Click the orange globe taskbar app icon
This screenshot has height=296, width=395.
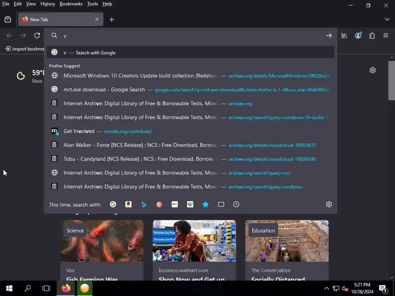coord(84,288)
